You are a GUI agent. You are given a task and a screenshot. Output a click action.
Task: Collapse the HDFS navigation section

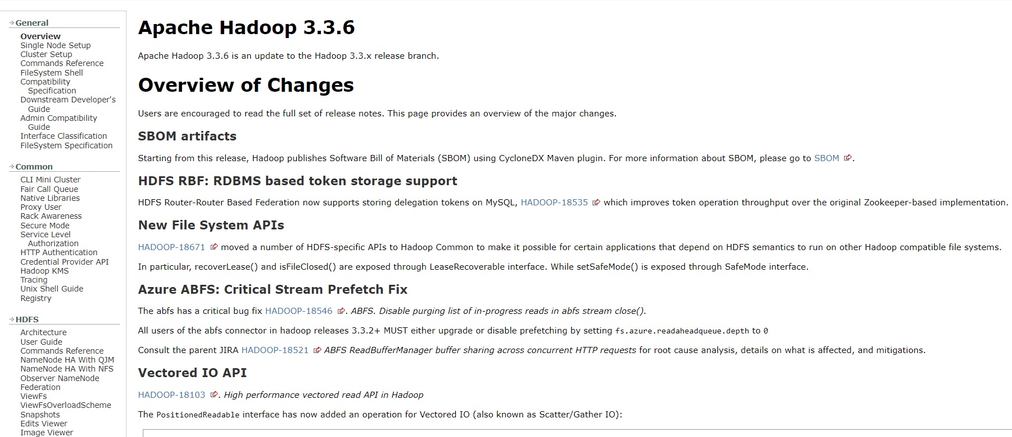point(11,319)
